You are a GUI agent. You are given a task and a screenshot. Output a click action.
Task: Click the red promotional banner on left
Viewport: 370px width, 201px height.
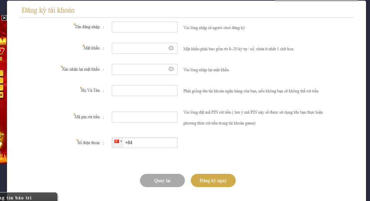click(x=3, y=99)
